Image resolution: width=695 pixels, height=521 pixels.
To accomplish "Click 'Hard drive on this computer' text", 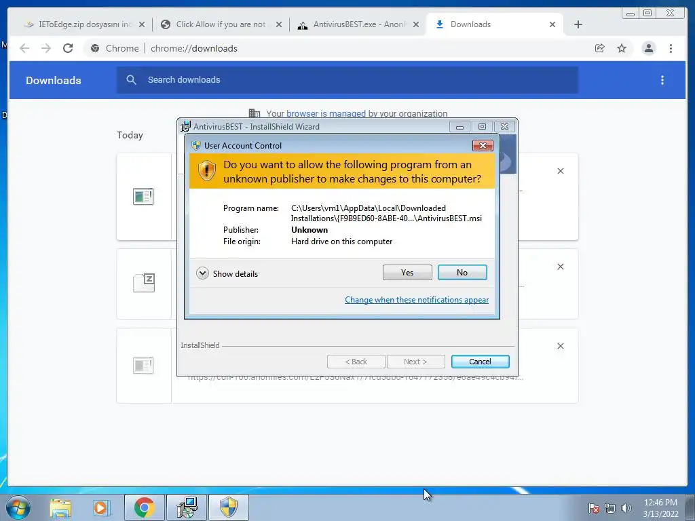I will click(x=342, y=242).
